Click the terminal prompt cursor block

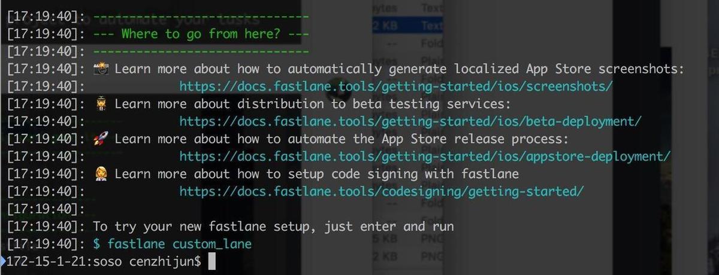[211, 262]
